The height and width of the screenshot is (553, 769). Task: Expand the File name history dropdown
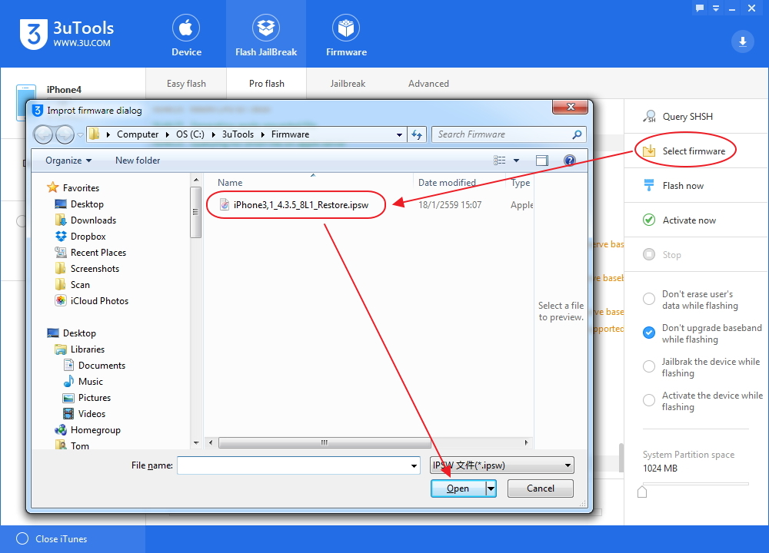(x=414, y=465)
